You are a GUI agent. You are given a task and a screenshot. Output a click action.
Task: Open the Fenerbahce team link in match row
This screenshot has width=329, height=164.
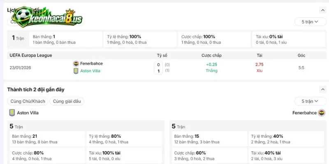(x=91, y=64)
